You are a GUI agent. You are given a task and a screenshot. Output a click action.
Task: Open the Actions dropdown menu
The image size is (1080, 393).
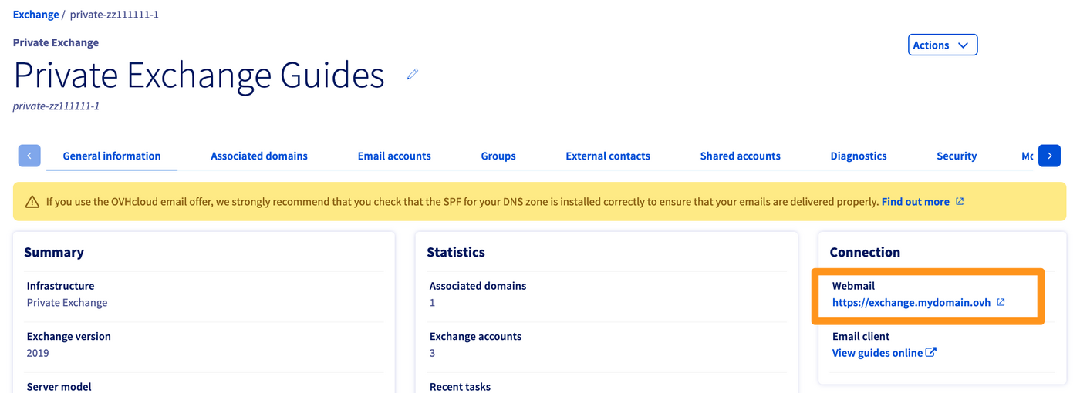(x=942, y=45)
